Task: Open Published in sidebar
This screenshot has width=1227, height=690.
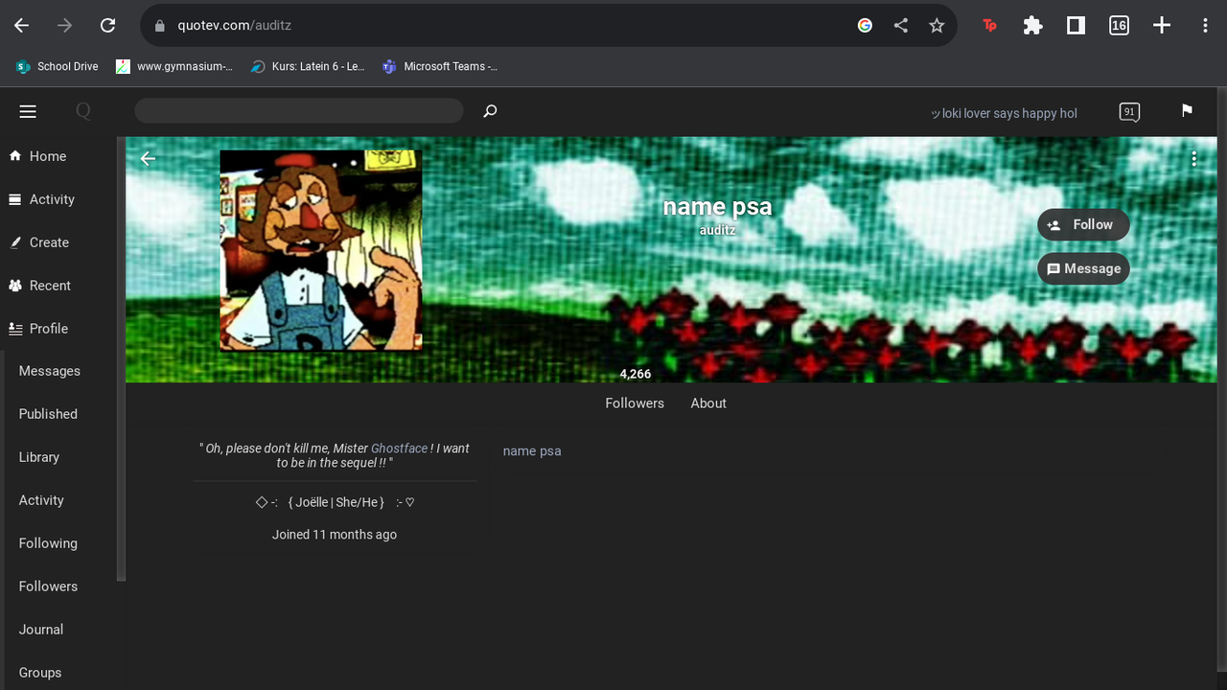Action: 48,414
